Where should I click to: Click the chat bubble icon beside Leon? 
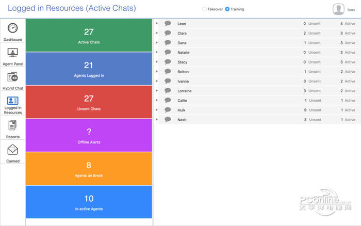coord(168,24)
